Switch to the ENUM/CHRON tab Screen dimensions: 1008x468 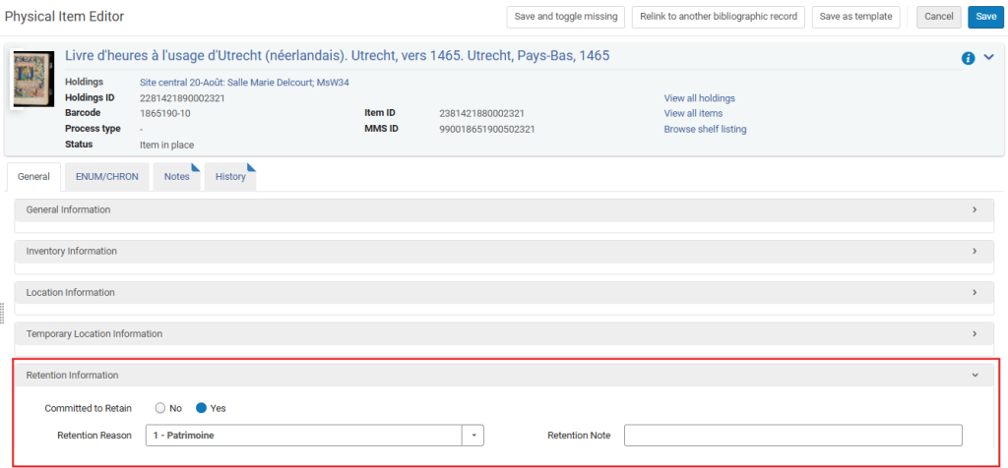pos(107,177)
